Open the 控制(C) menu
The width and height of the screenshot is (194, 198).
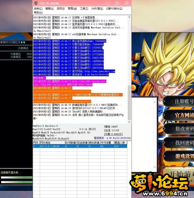coord(38,9)
